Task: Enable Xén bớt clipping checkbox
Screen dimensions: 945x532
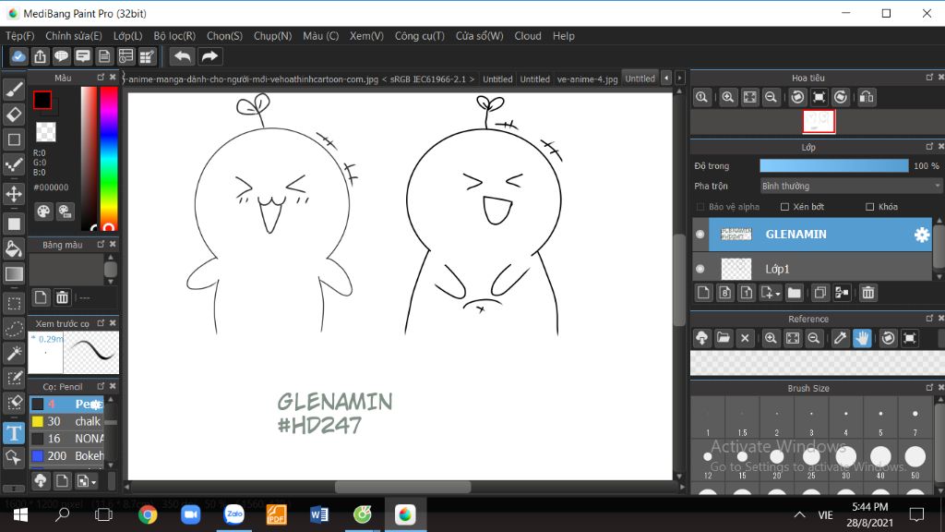Action: click(784, 207)
